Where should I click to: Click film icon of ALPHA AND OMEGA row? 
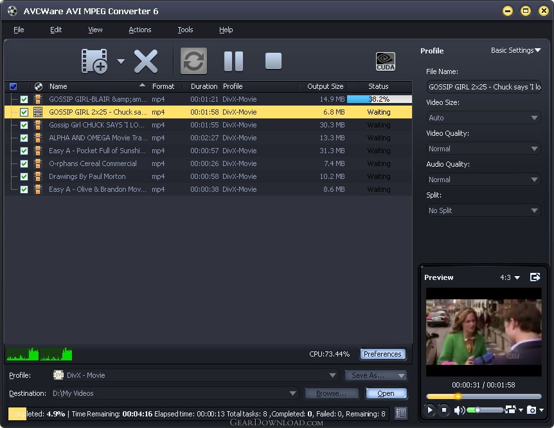[x=38, y=138]
